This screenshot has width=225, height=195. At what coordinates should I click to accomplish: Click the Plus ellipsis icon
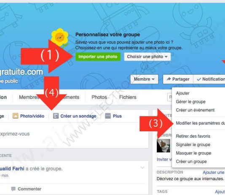point(108,116)
